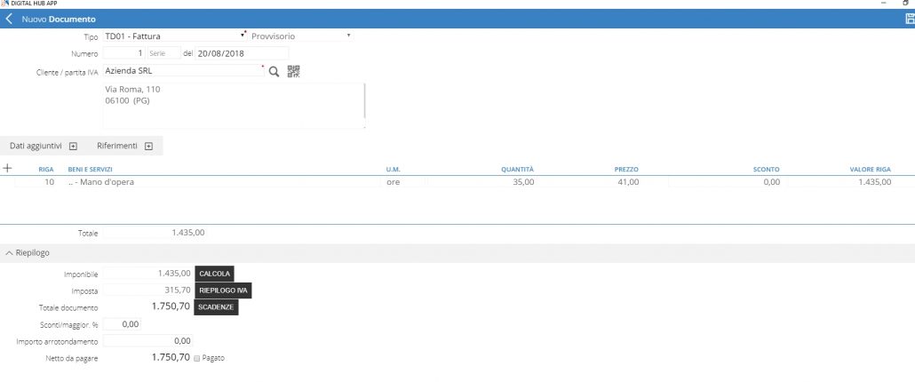Click QUANTITÀ column header

pos(517,169)
